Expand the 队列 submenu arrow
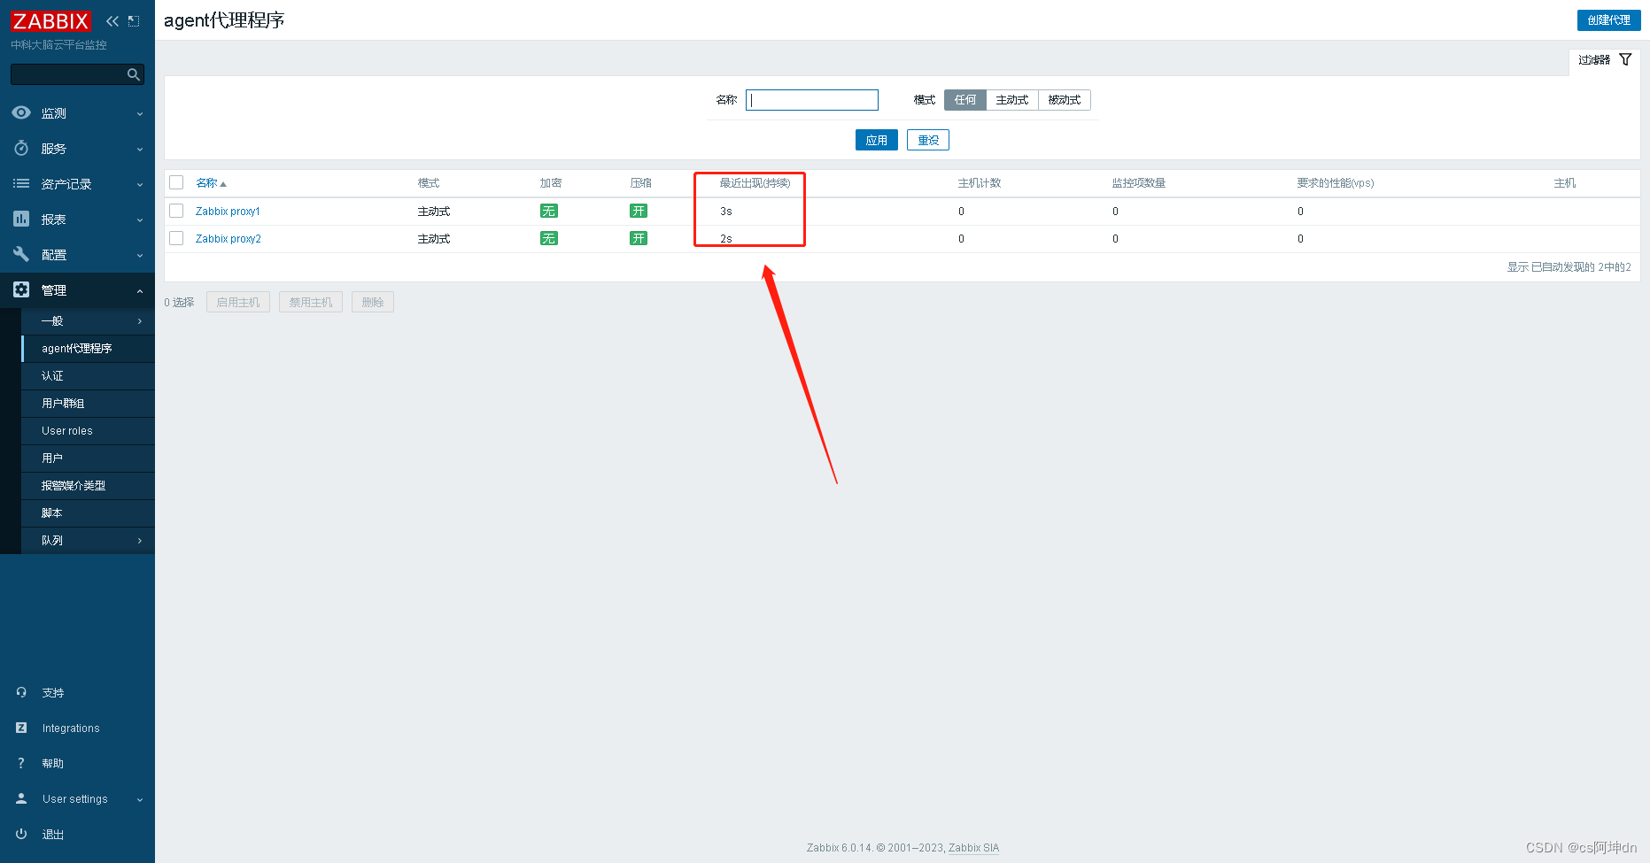The image size is (1650, 863). click(x=140, y=541)
